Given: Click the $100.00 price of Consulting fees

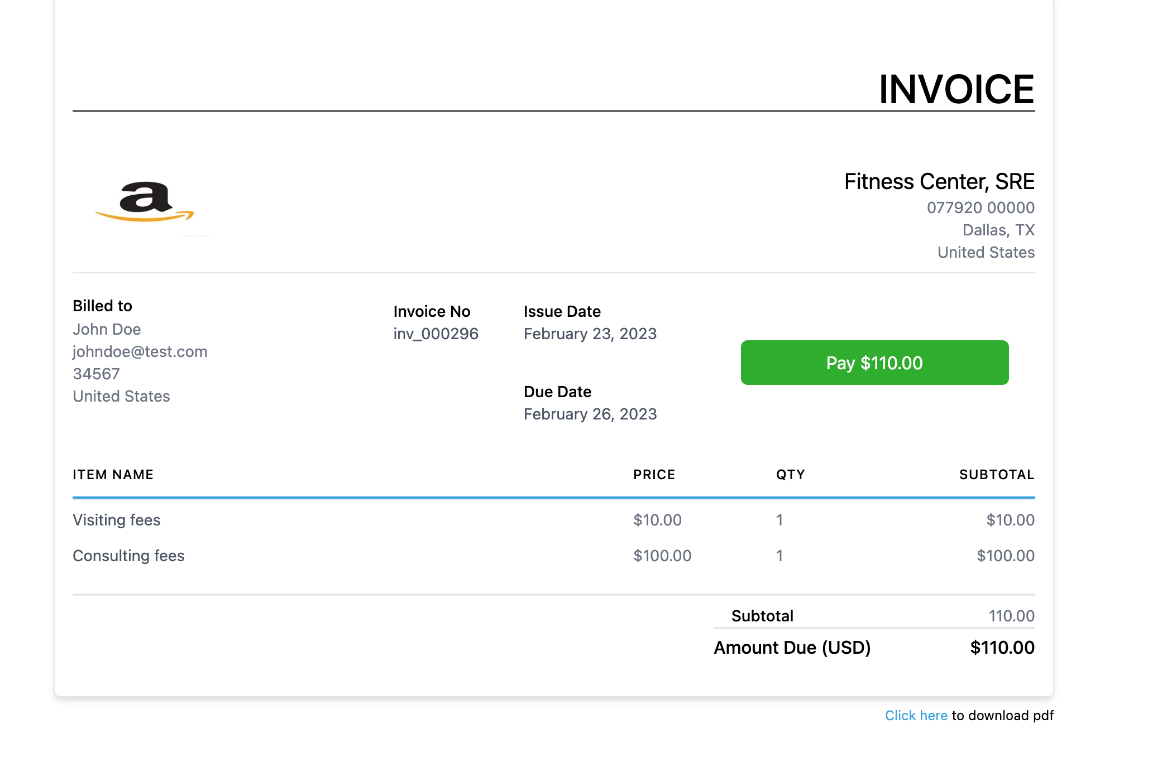Looking at the screenshot, I should [x=662, y=556].
